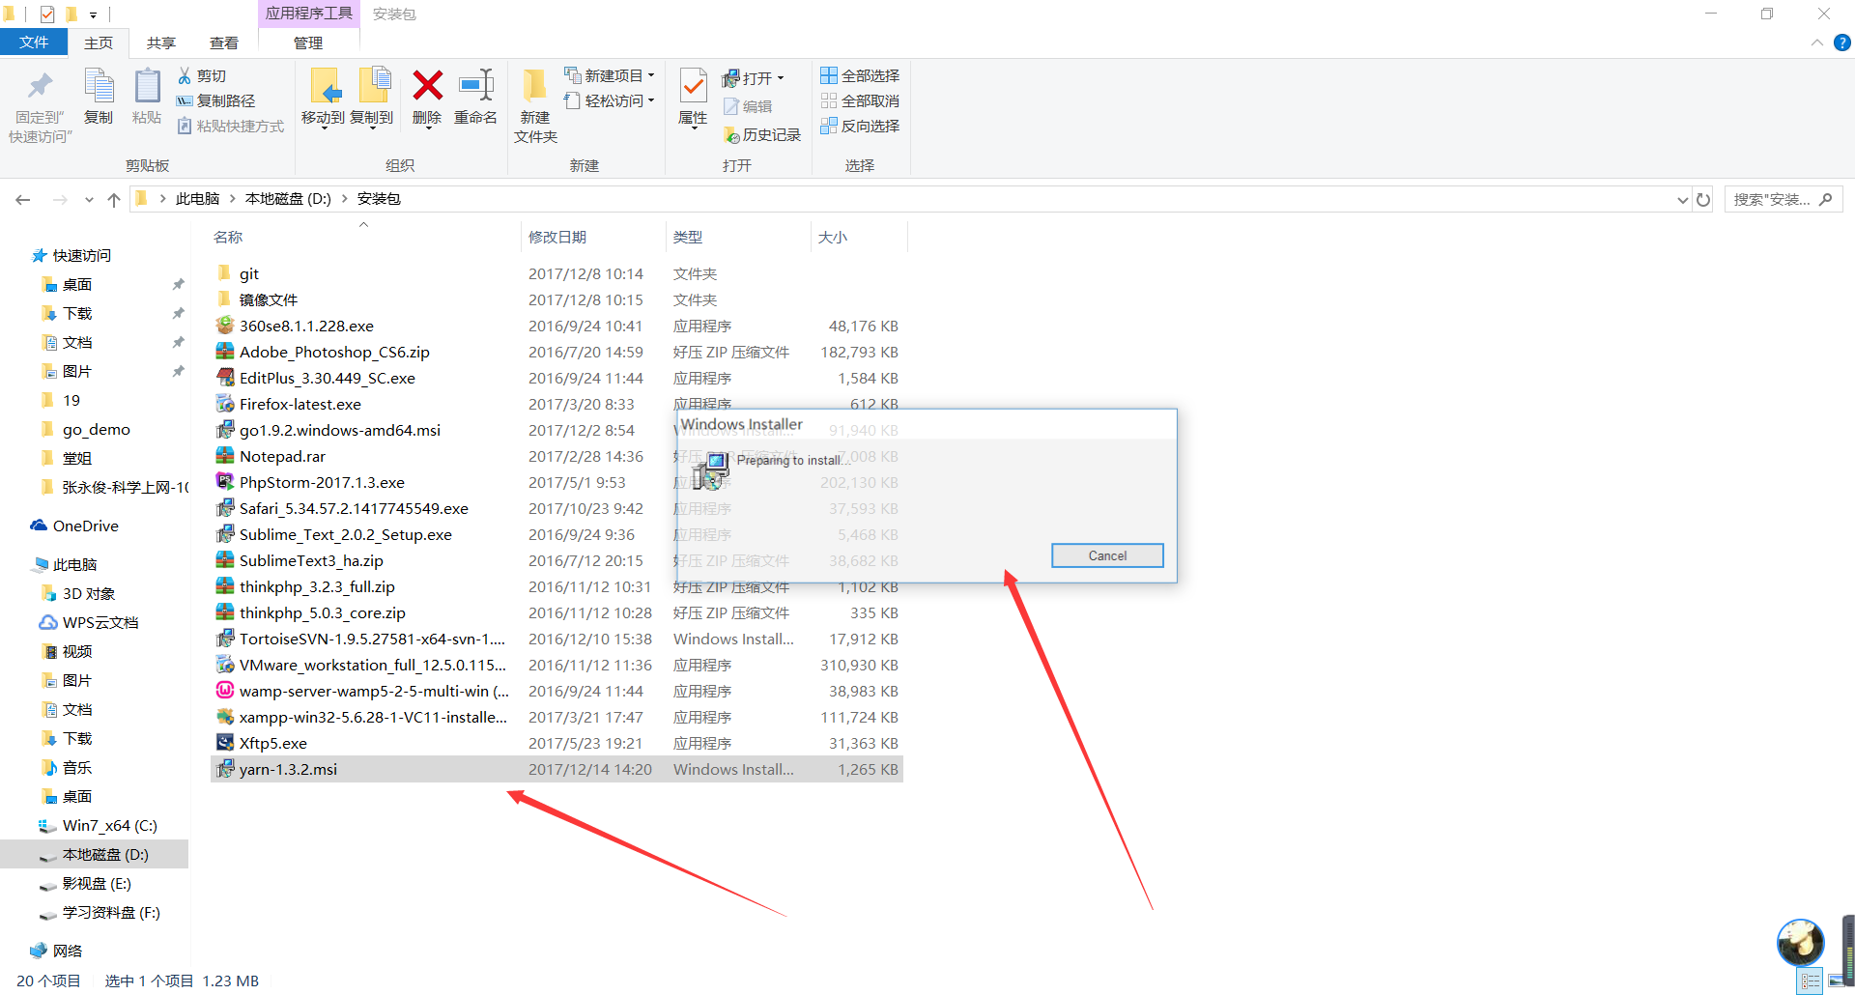This screenshot has height=995, width=1855.
Task: Open the Open button dropdown in the ribbon
Action: (781, 78)
